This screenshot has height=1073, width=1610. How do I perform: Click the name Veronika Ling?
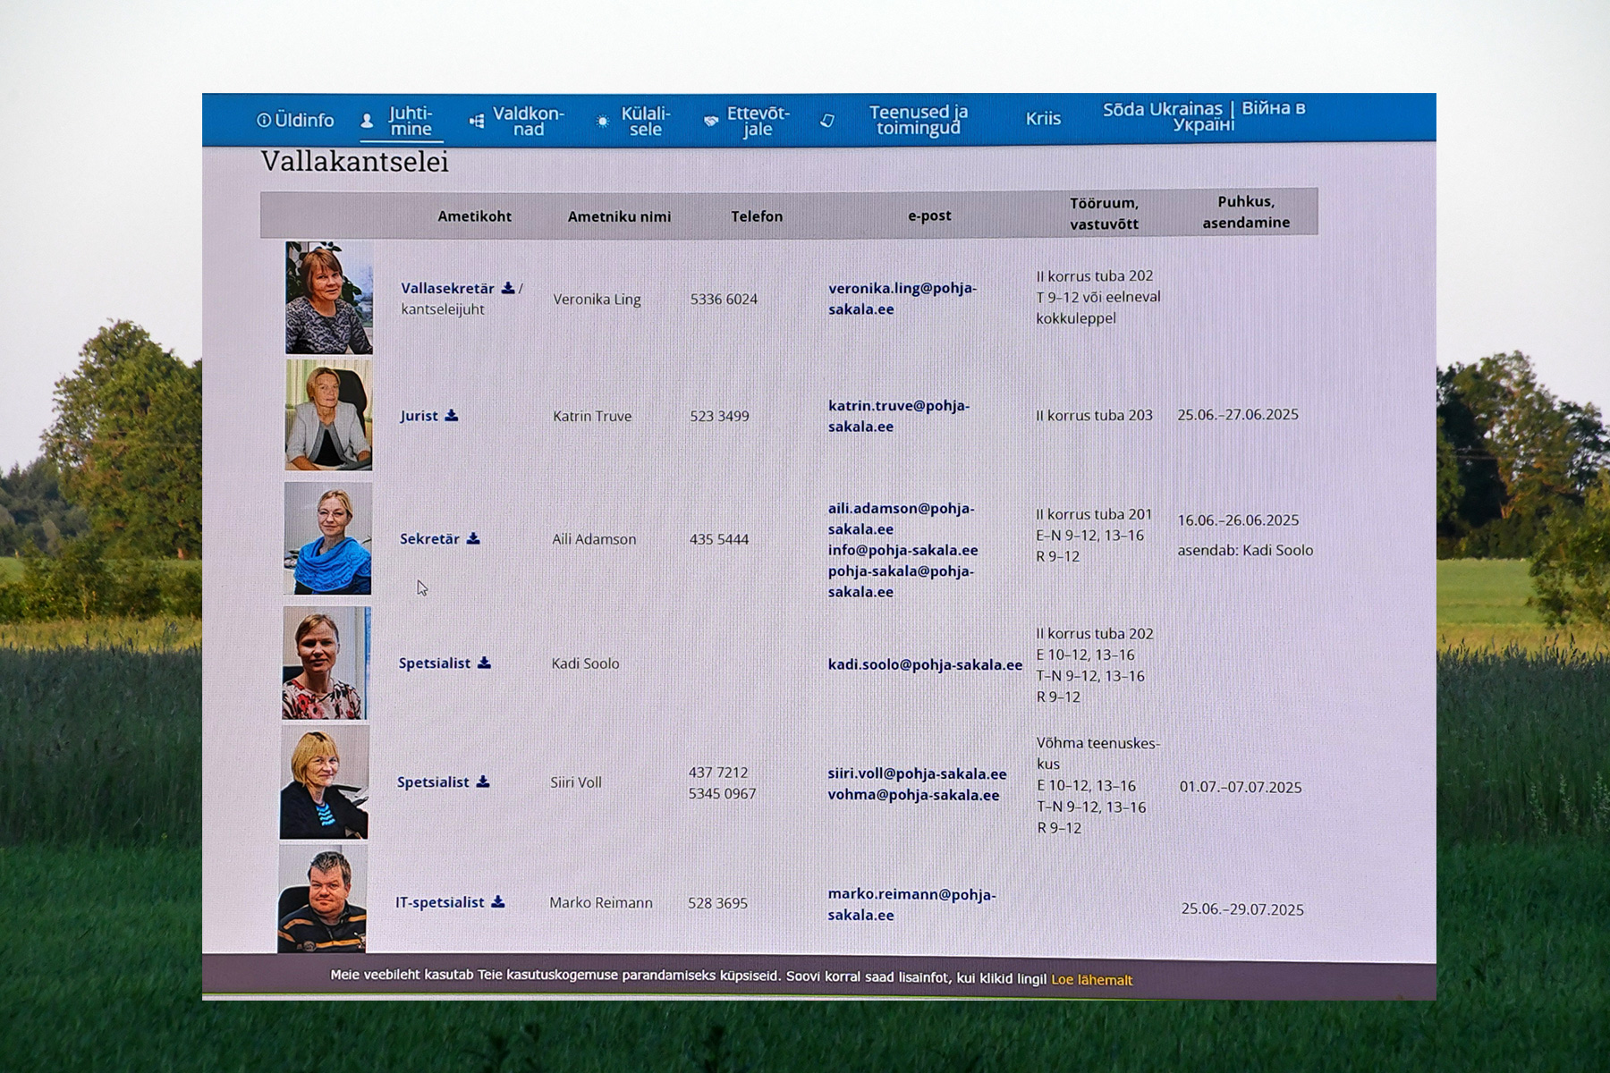(x=597, y=300)
